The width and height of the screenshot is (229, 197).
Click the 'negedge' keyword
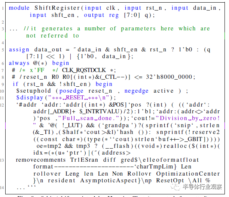137,91
